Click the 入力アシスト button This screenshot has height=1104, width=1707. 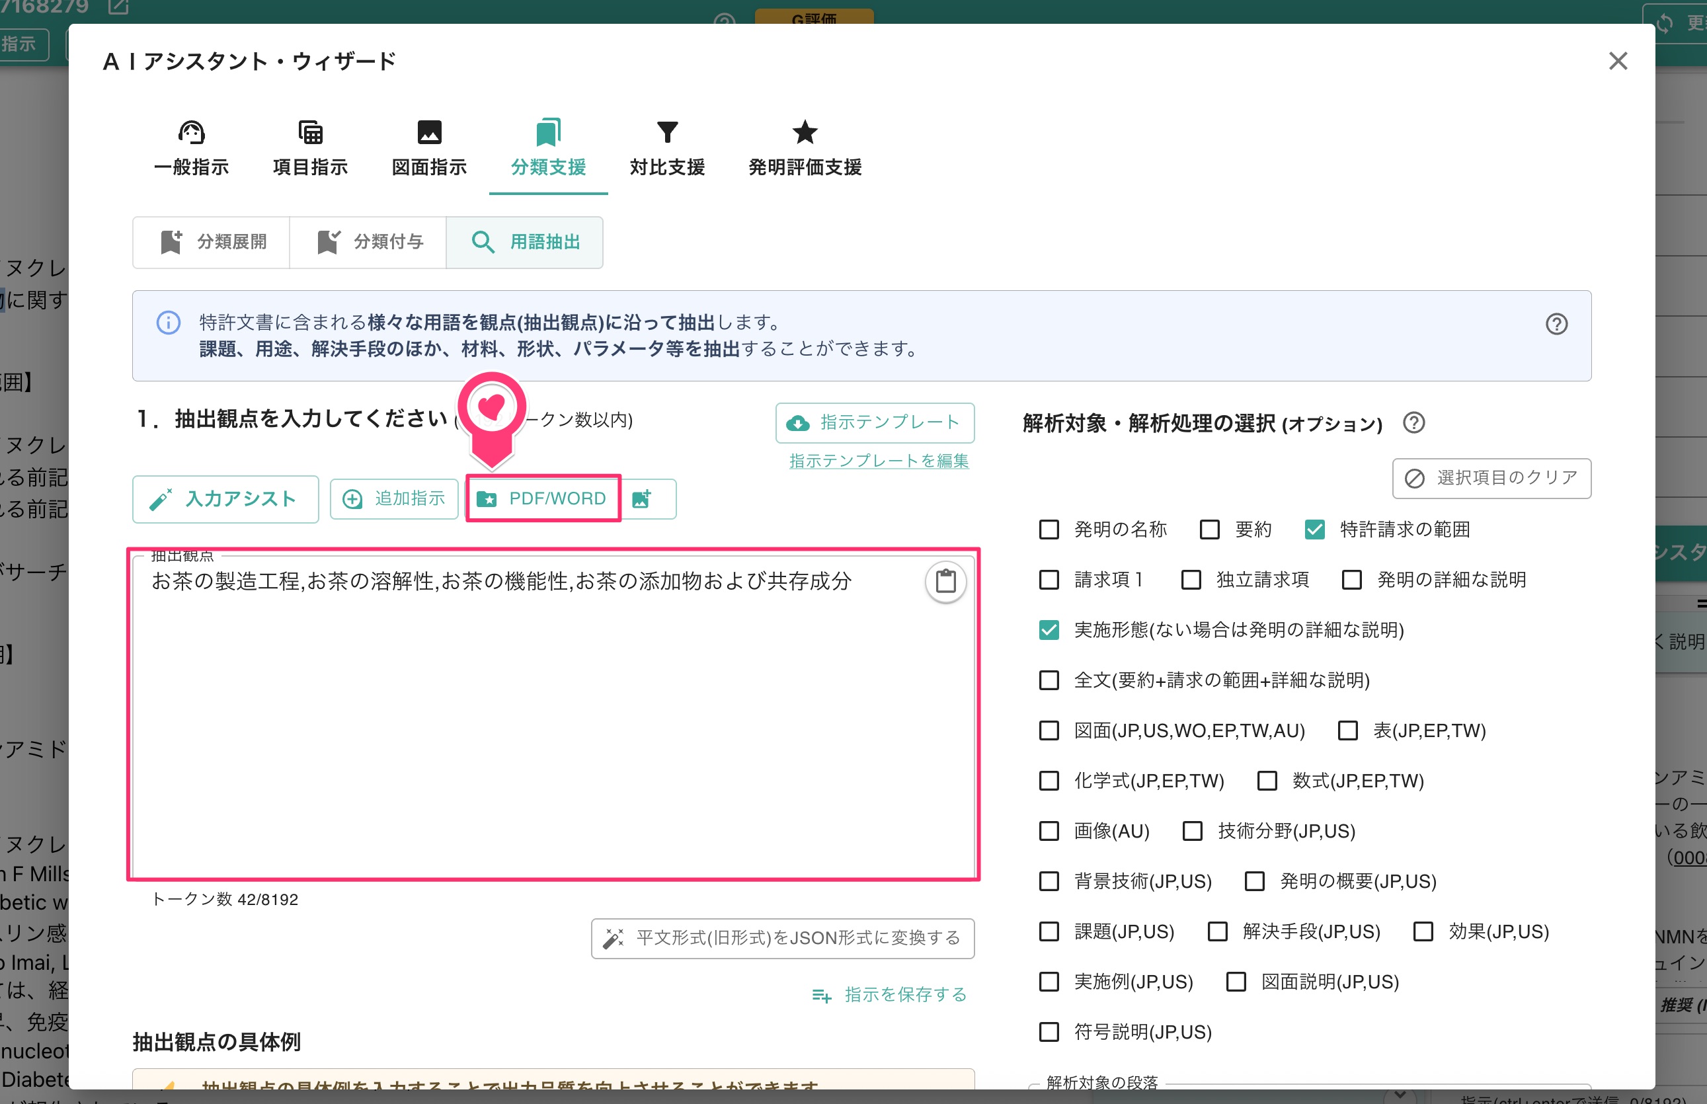coord(226,499)
